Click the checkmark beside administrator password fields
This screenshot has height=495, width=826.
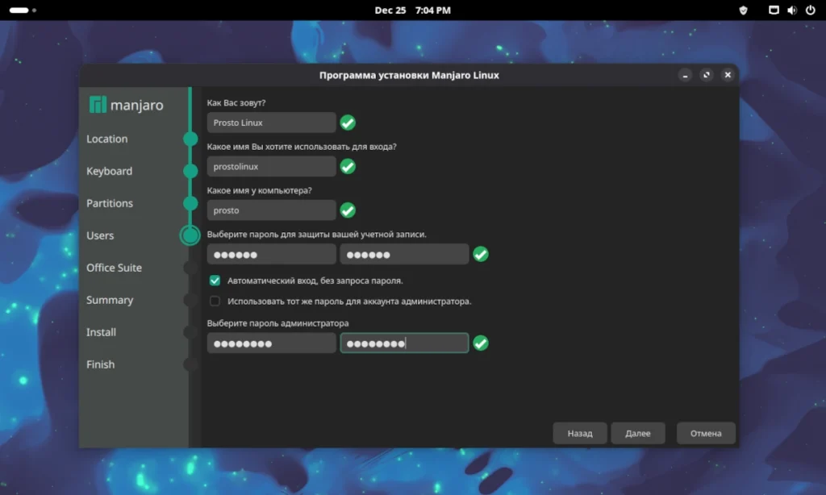(481, 343)
